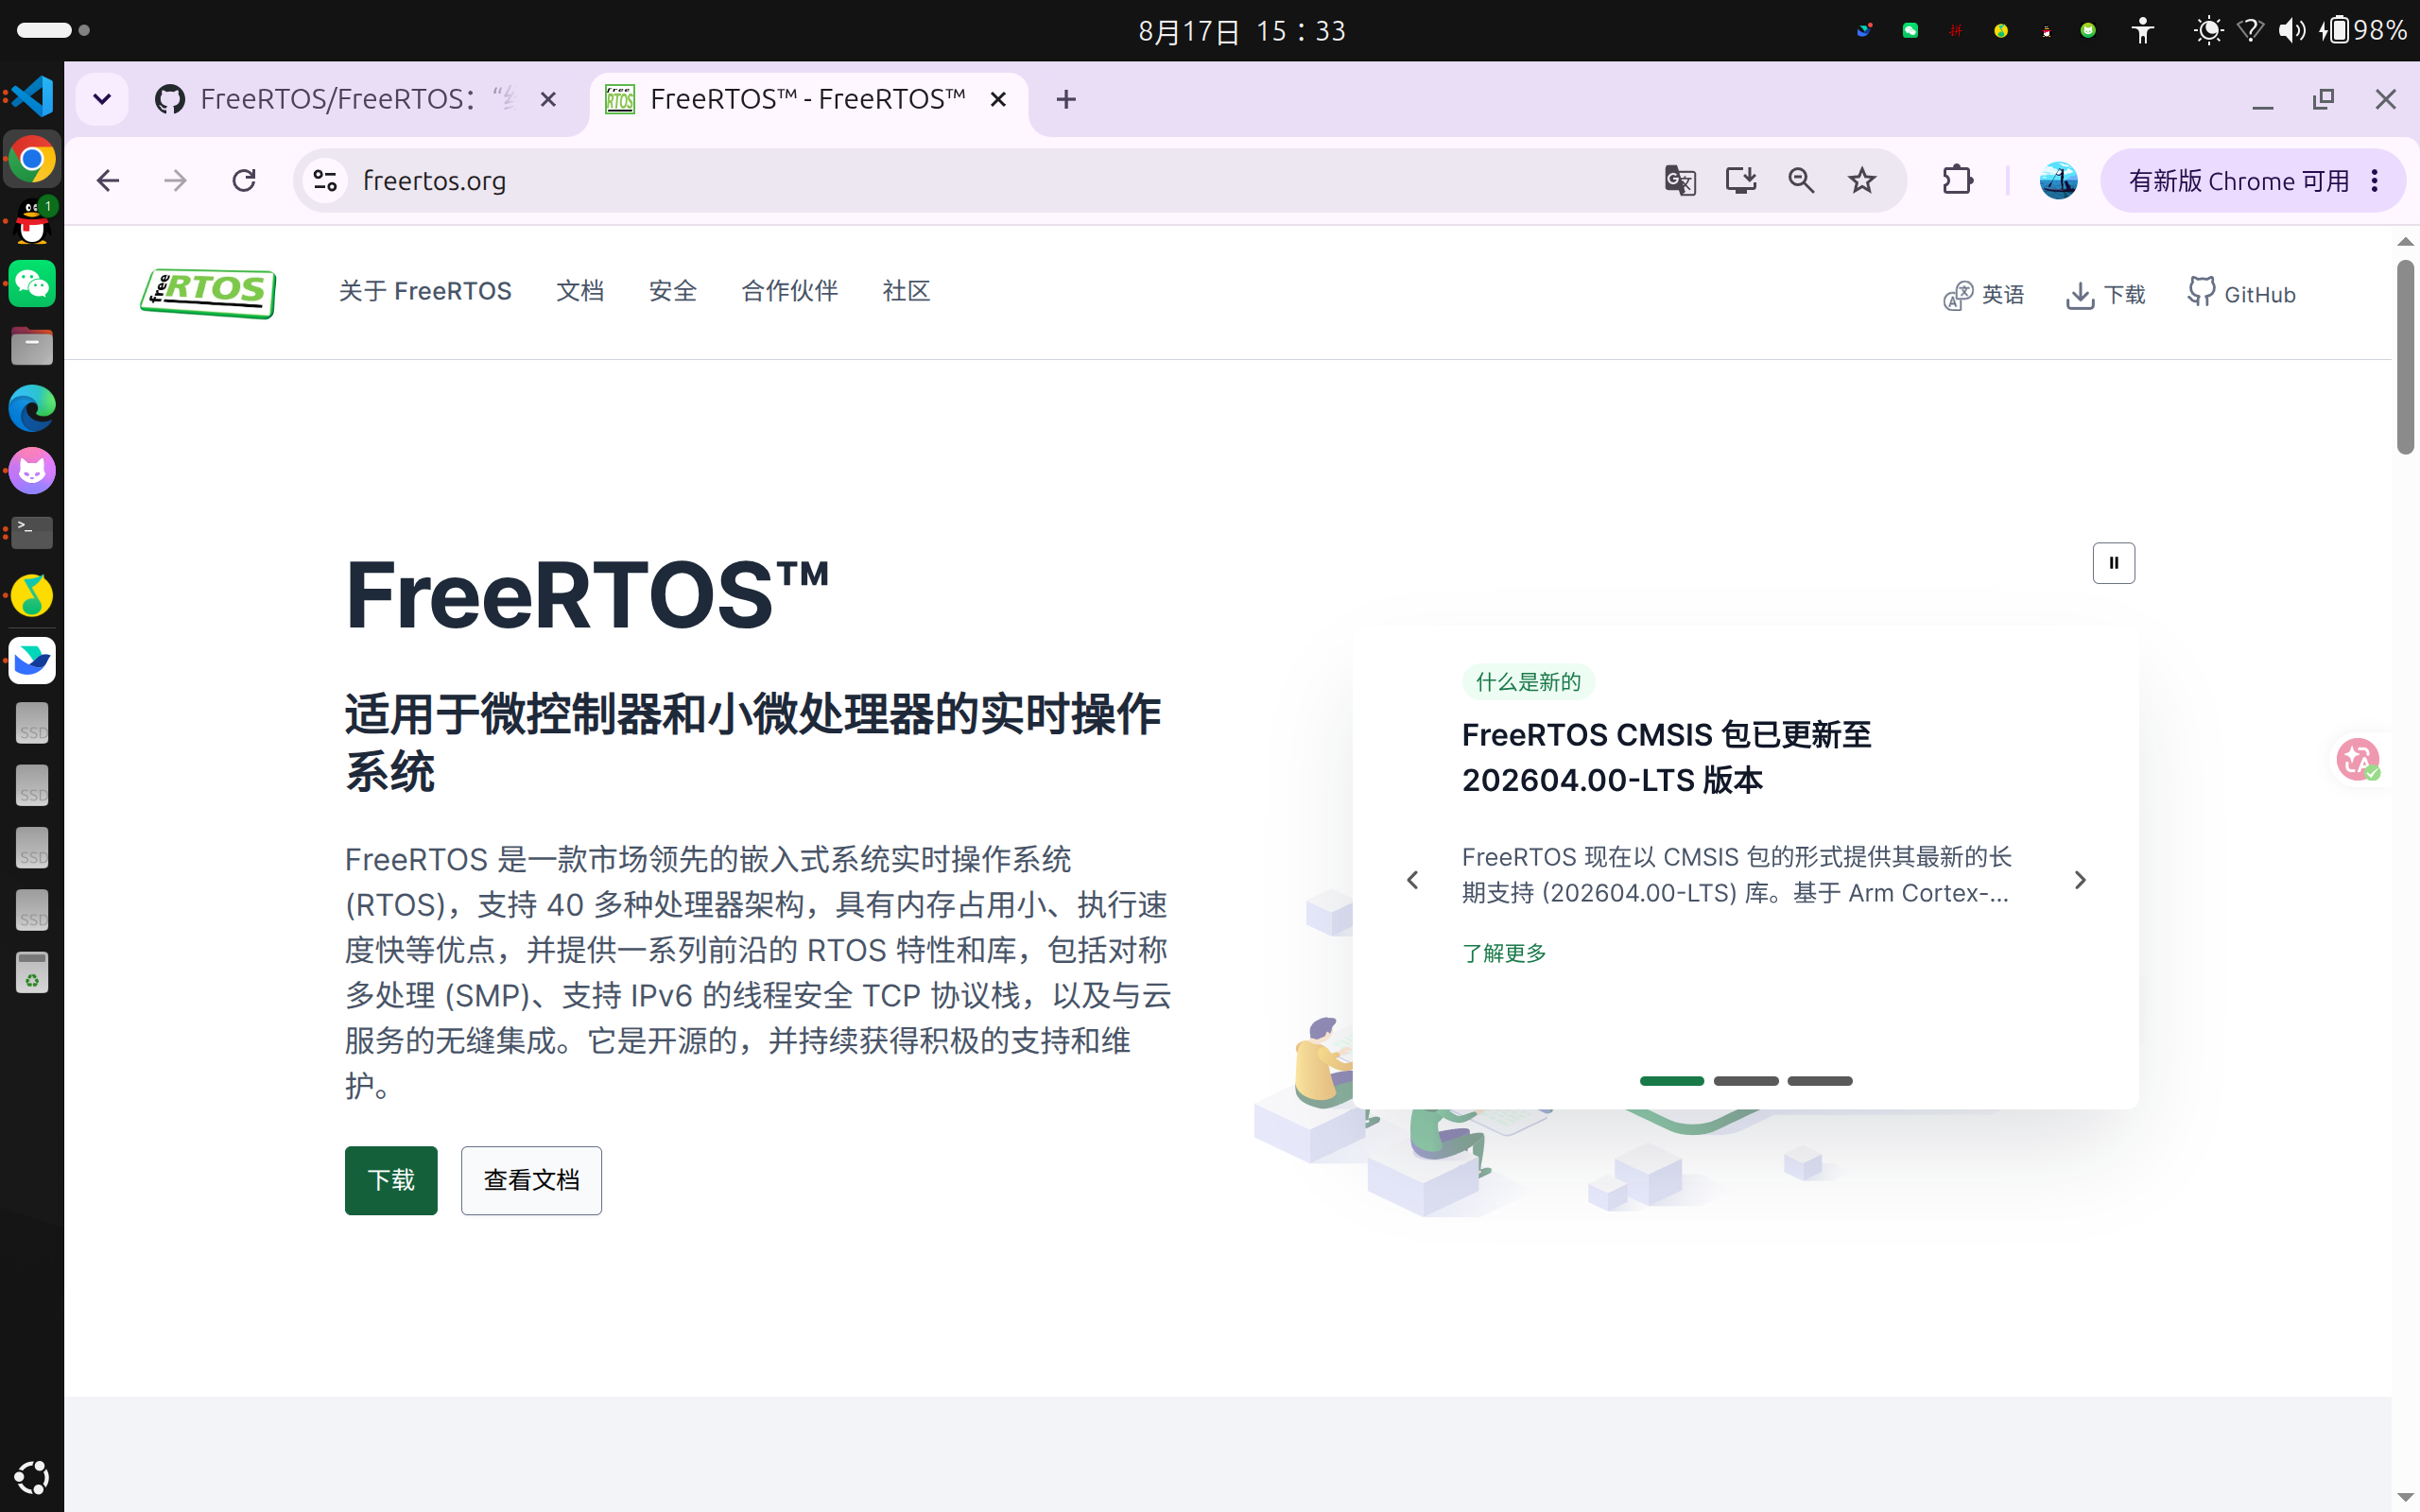Screen dimensions: 2420x1512
Task: Expand the 关于 FreeRTOS menu
Action: tap(425, 291)
